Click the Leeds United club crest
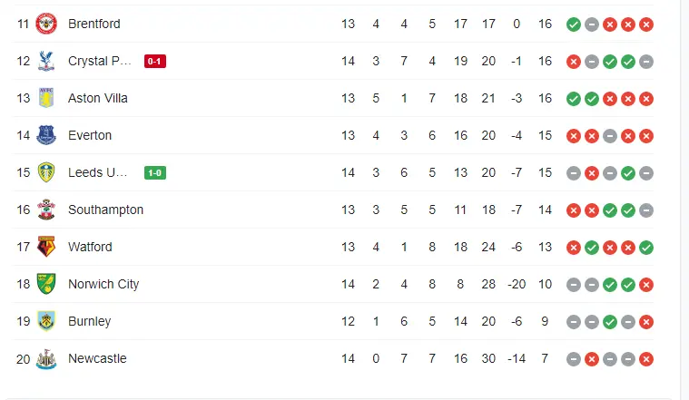Screen dimensions: 689x400 pos(45,173)
